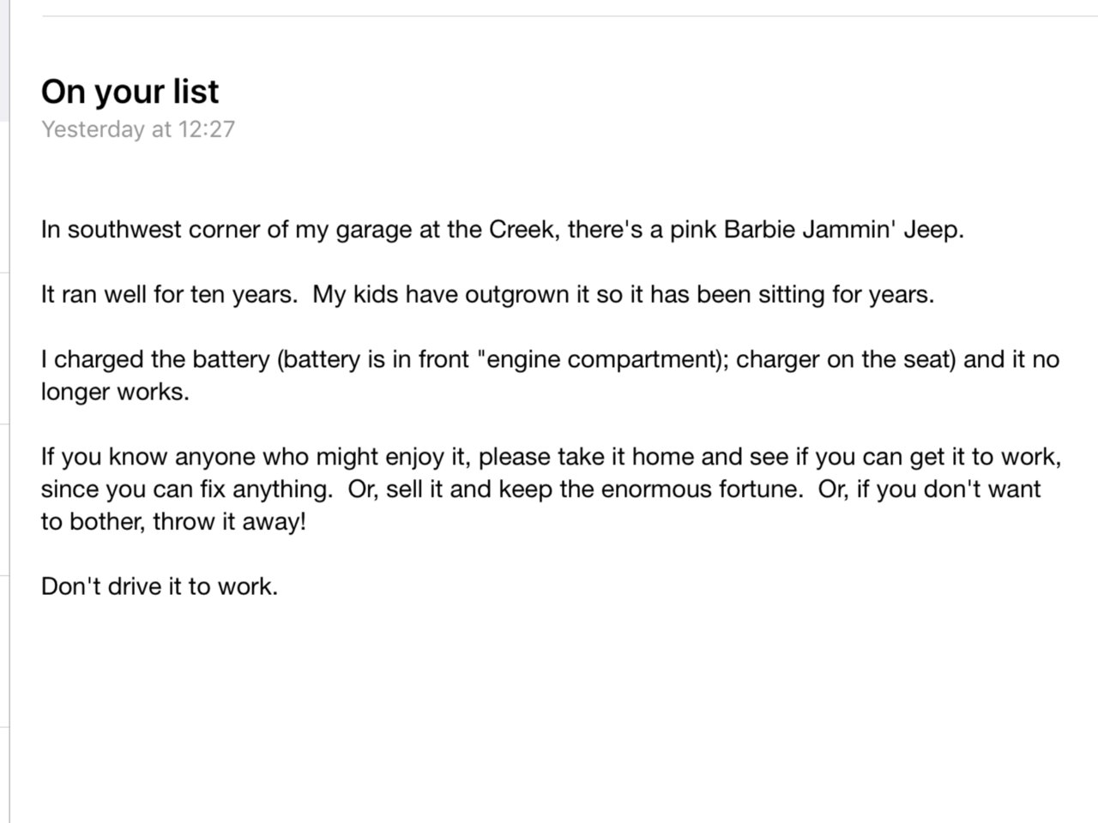Viewport: 1098px width, 823px height.
Task: Click the line starting "I charged the battery"
Action: 550,359
